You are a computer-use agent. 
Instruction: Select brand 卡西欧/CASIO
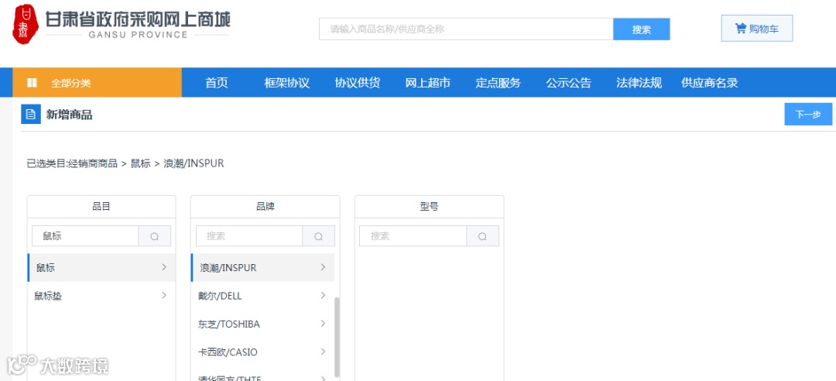pyautogui.click(x=262, y=352)
